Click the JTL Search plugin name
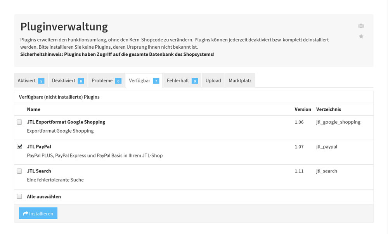Image resolution: width=388 pixels, height=234 pixels. (39, 171)
